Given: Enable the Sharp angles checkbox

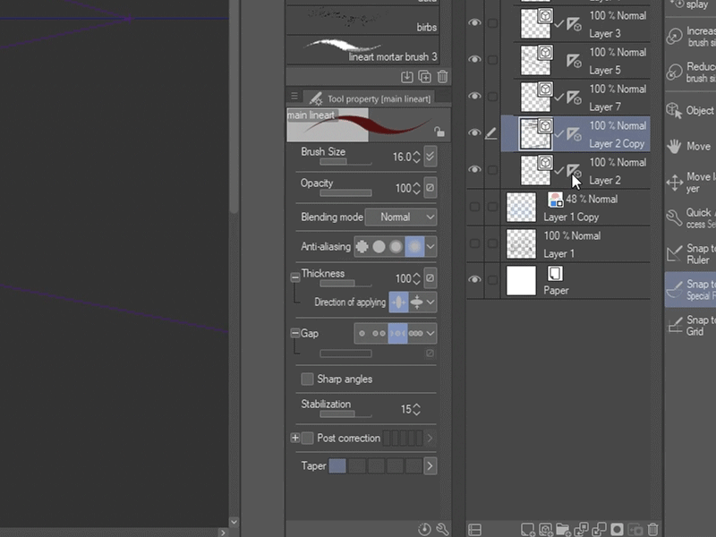Looking at the screenshot, I should point(307,379).
